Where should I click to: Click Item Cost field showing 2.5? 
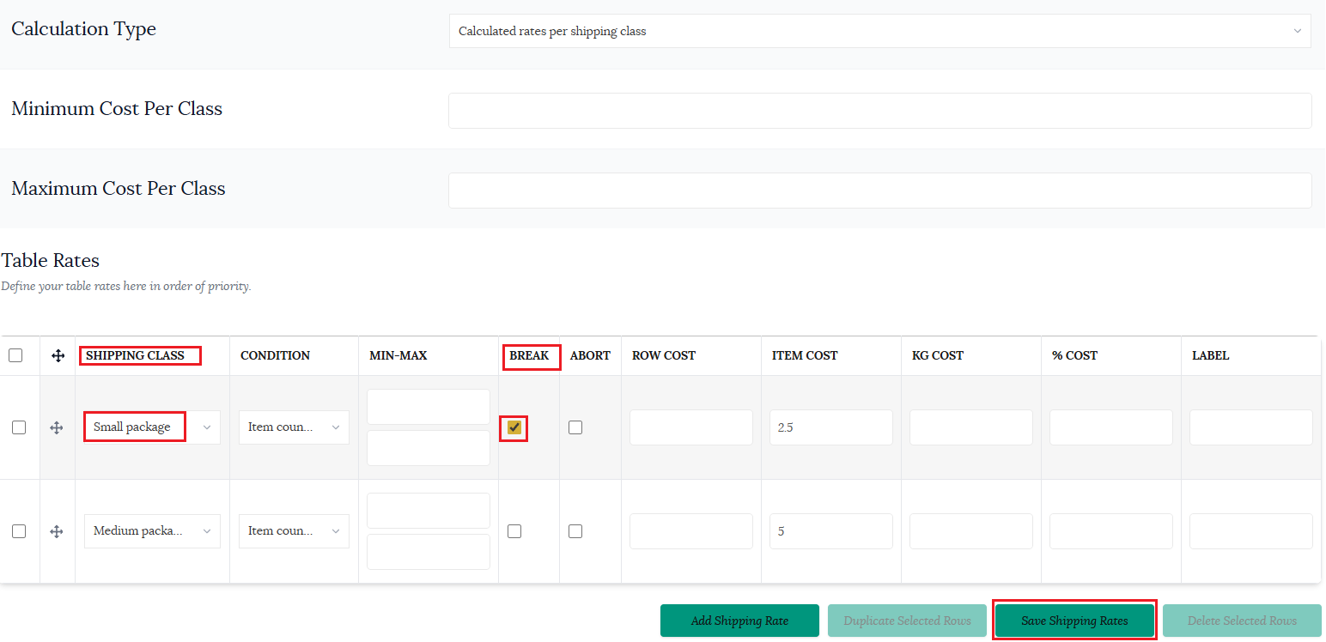point(831,427)
